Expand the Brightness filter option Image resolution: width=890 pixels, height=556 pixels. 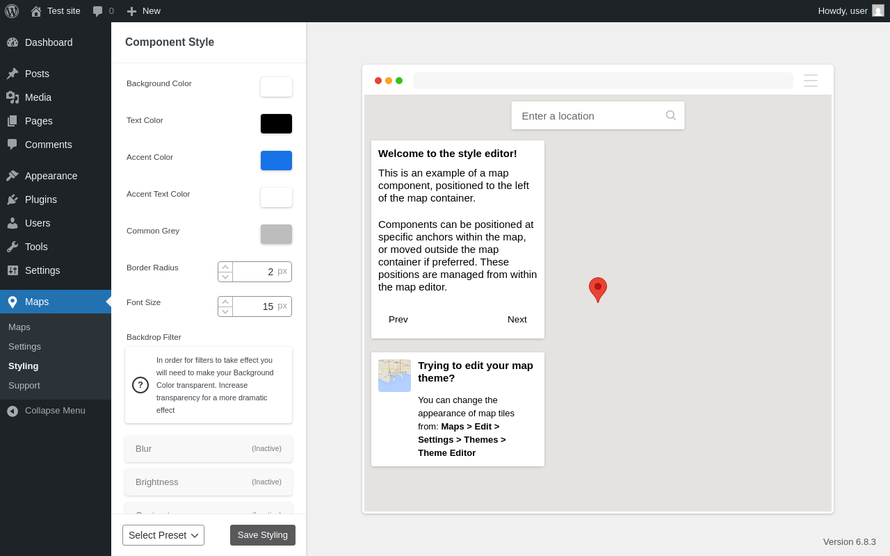click(x=209, y=482)
